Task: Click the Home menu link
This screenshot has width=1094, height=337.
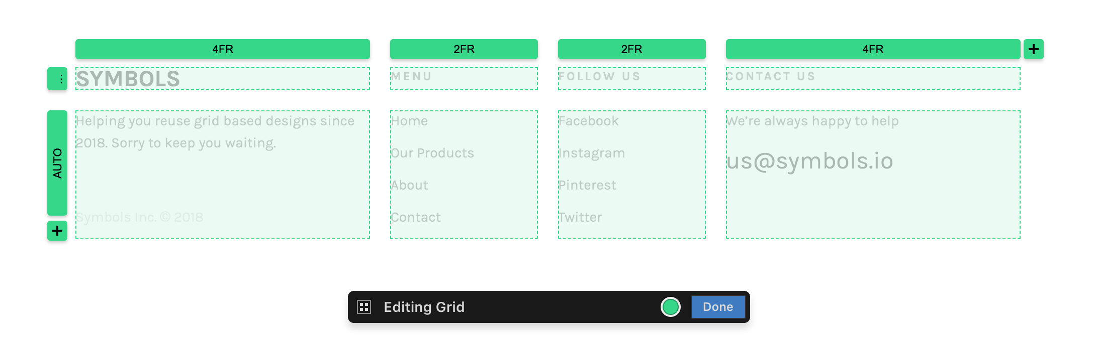Action: click(409, 121)
